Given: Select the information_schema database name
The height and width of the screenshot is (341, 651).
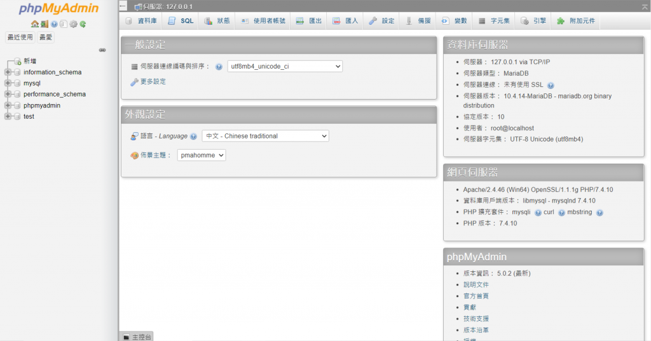Looking at the screenshot, I should (52, 72).
